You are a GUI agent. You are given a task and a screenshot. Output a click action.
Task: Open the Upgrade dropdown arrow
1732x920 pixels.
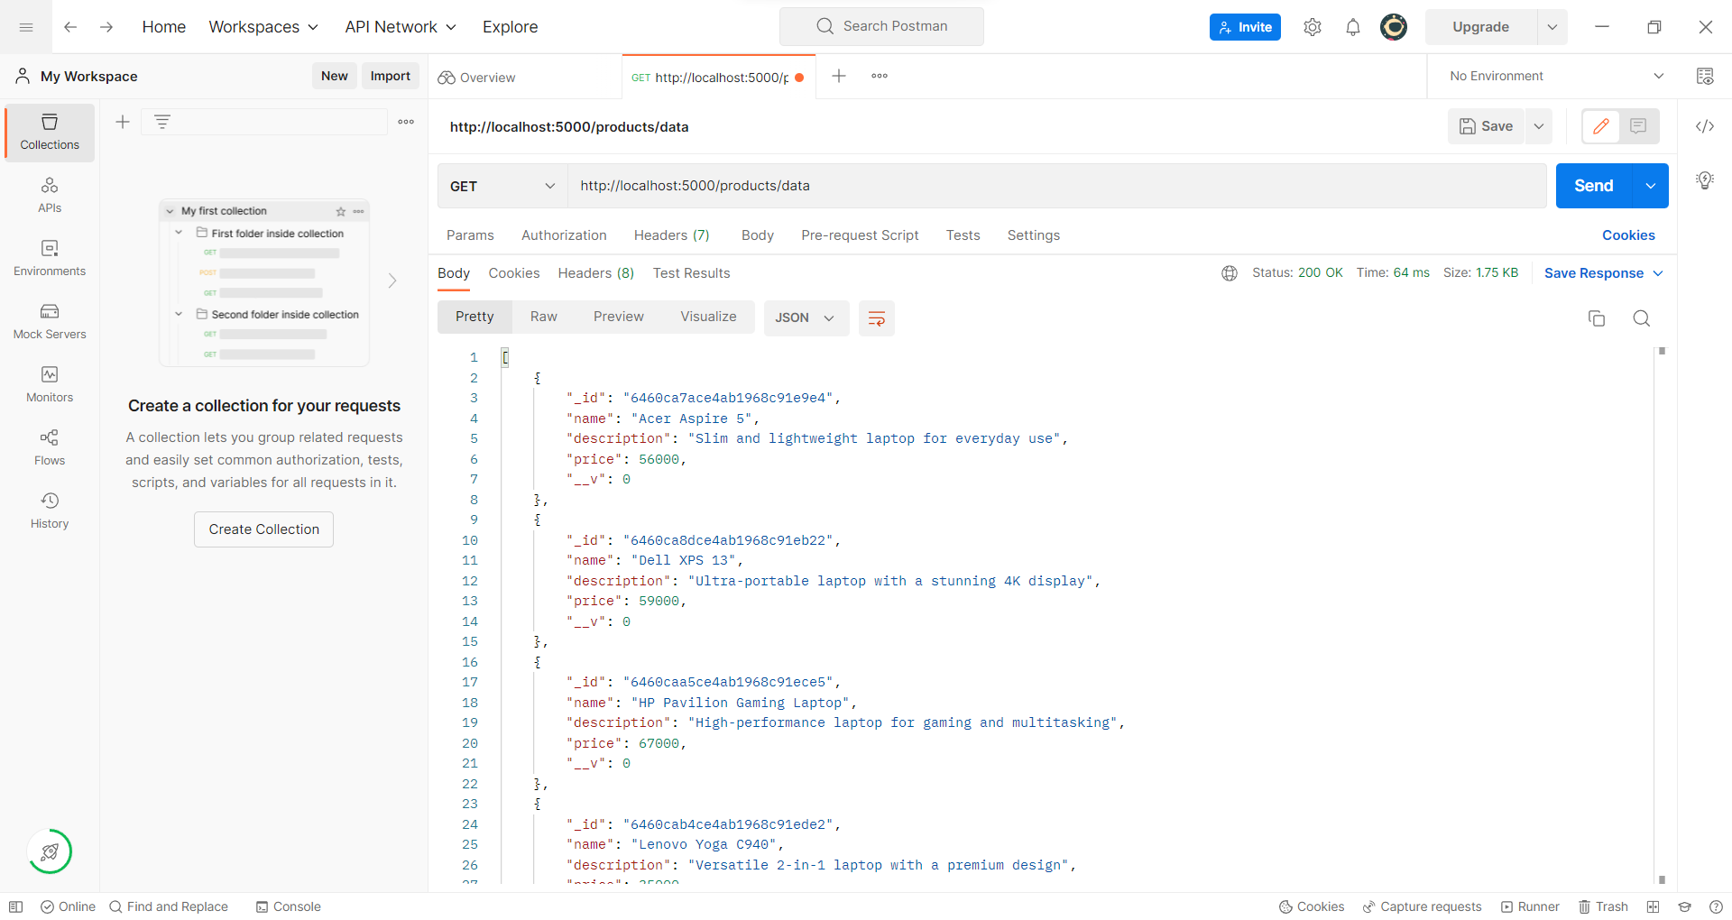tap(1552, 27)
